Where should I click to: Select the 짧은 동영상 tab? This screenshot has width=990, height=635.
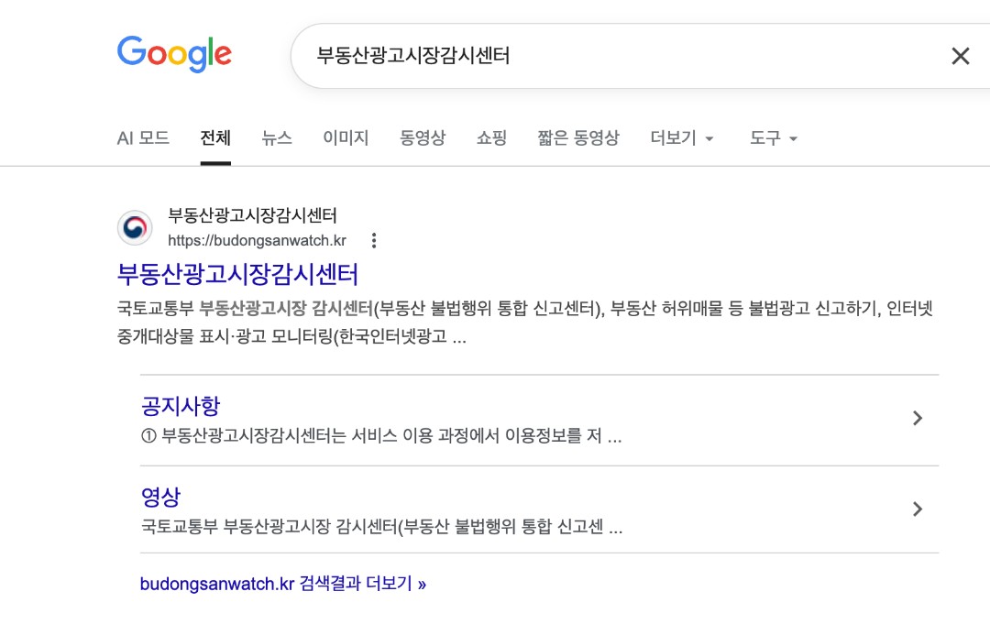(578, 137)
